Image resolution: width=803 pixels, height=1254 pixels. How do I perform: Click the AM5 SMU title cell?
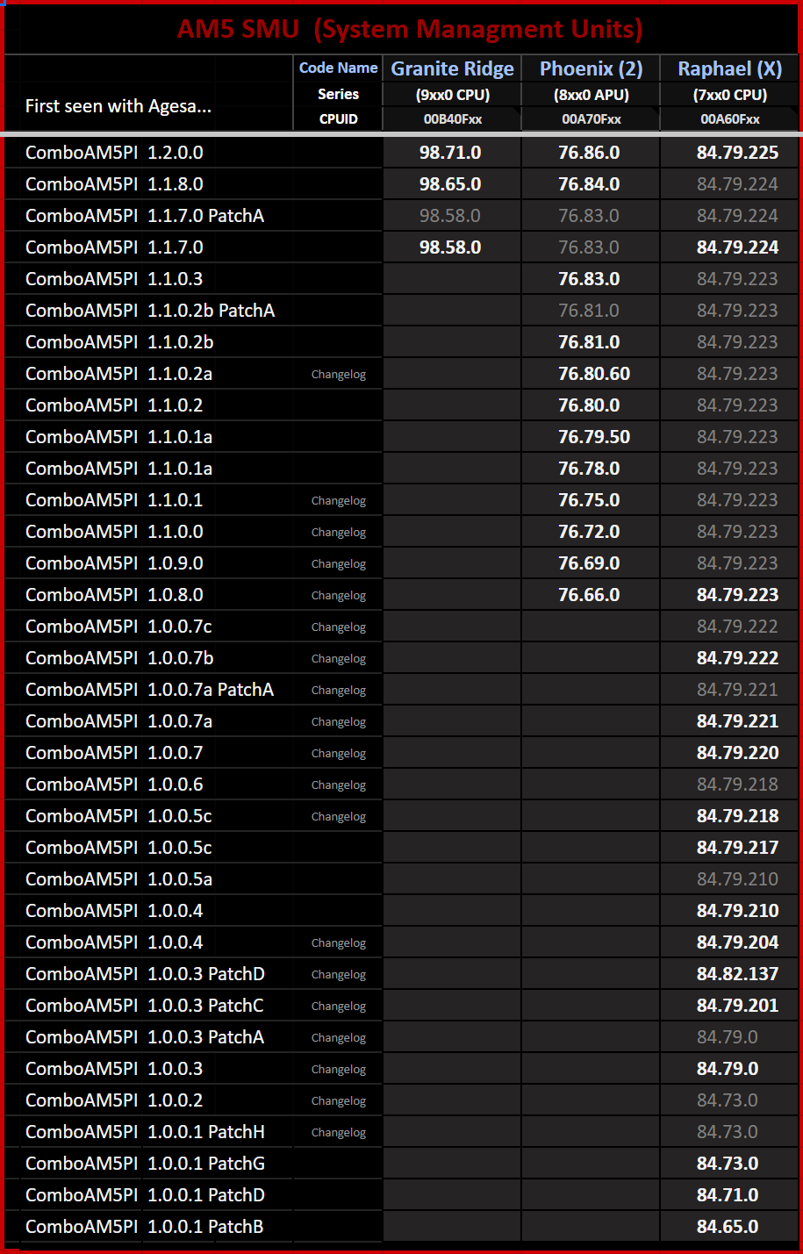coord(410,29)
